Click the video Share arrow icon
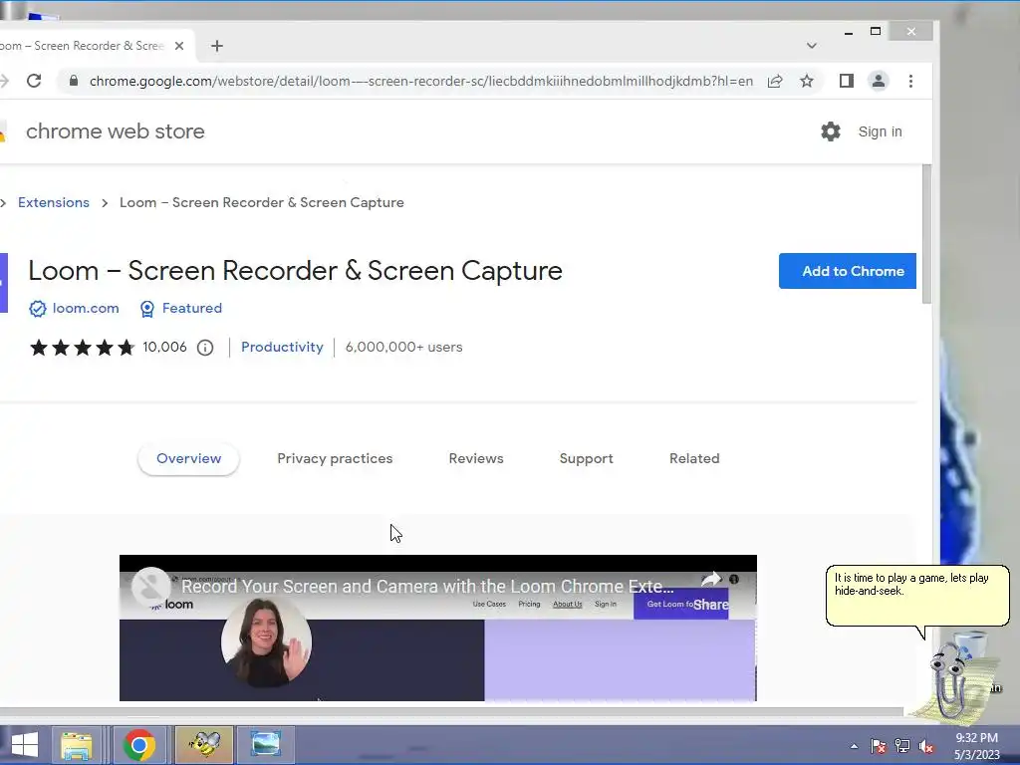Screen dimensions: 1020x765 pyautogui.click(x=711, y=579)
